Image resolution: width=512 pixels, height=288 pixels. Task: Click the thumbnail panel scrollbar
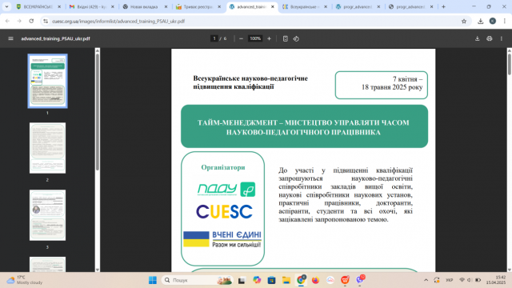pos(98,112)
